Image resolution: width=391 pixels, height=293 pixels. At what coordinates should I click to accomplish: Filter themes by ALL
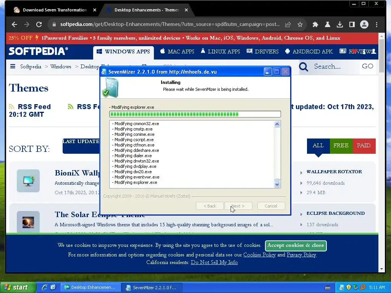click(318, 145)
